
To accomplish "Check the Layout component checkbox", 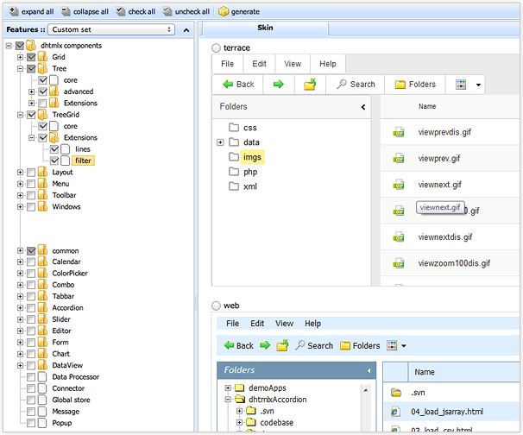I will tap(31, 173).
